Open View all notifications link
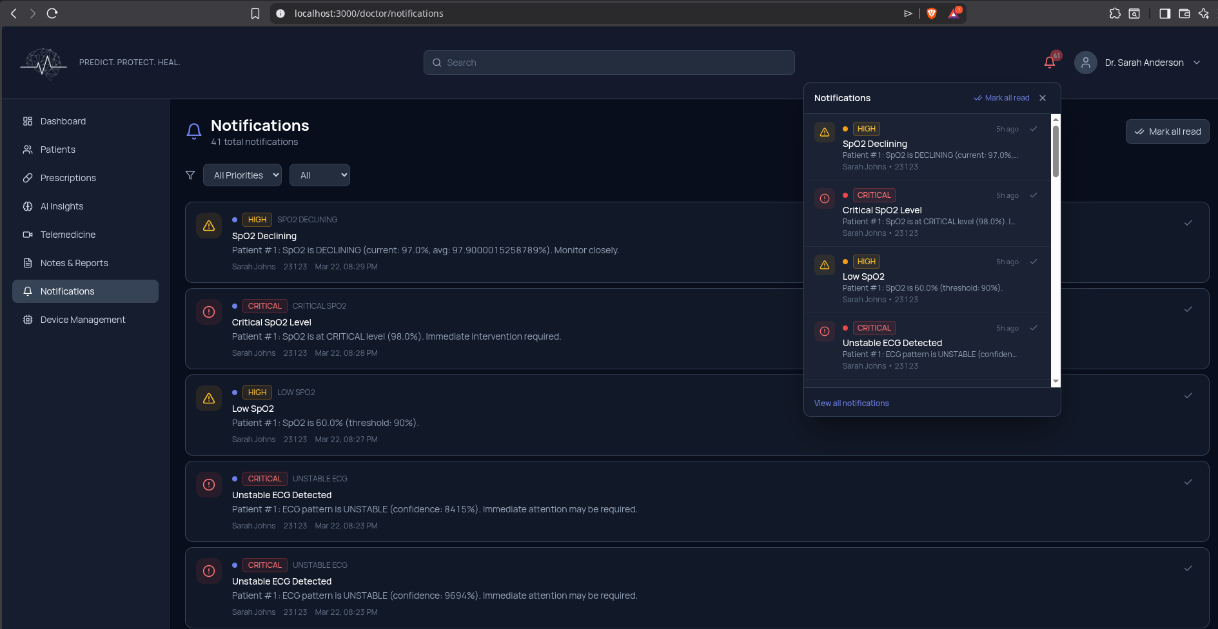The width and height of the screenshot is (1218, 629). coord(851,403)
